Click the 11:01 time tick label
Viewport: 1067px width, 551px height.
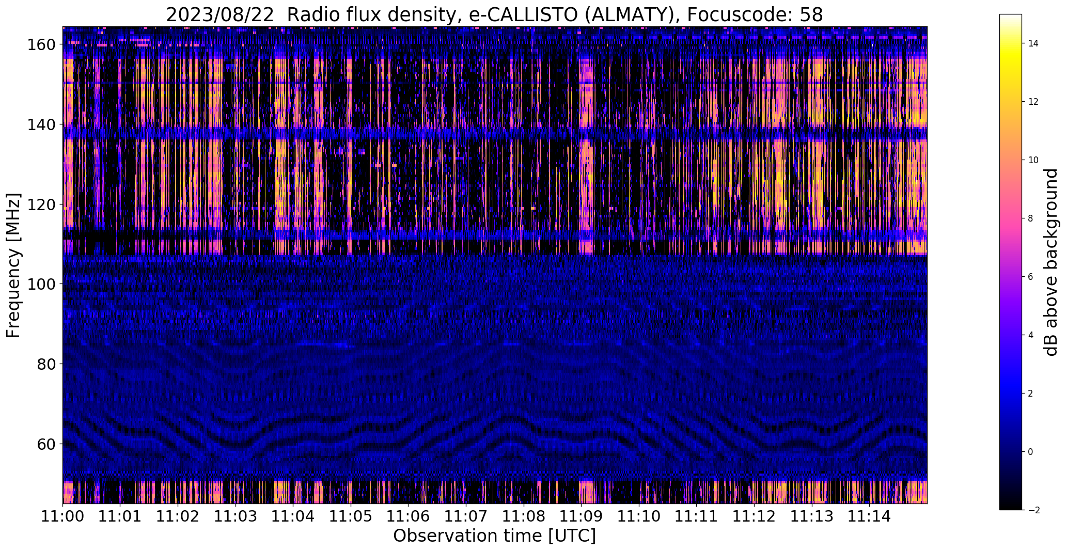[x=120, y=516]
